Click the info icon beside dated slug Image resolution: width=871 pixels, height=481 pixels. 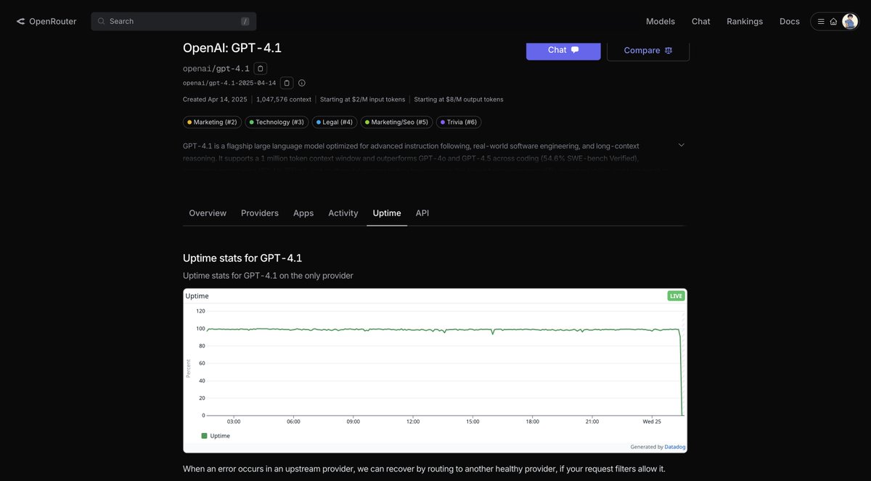click(302, 83)
